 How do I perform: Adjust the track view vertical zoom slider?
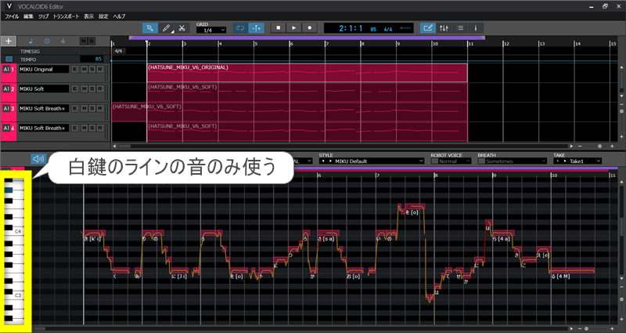tap(621, 110)
